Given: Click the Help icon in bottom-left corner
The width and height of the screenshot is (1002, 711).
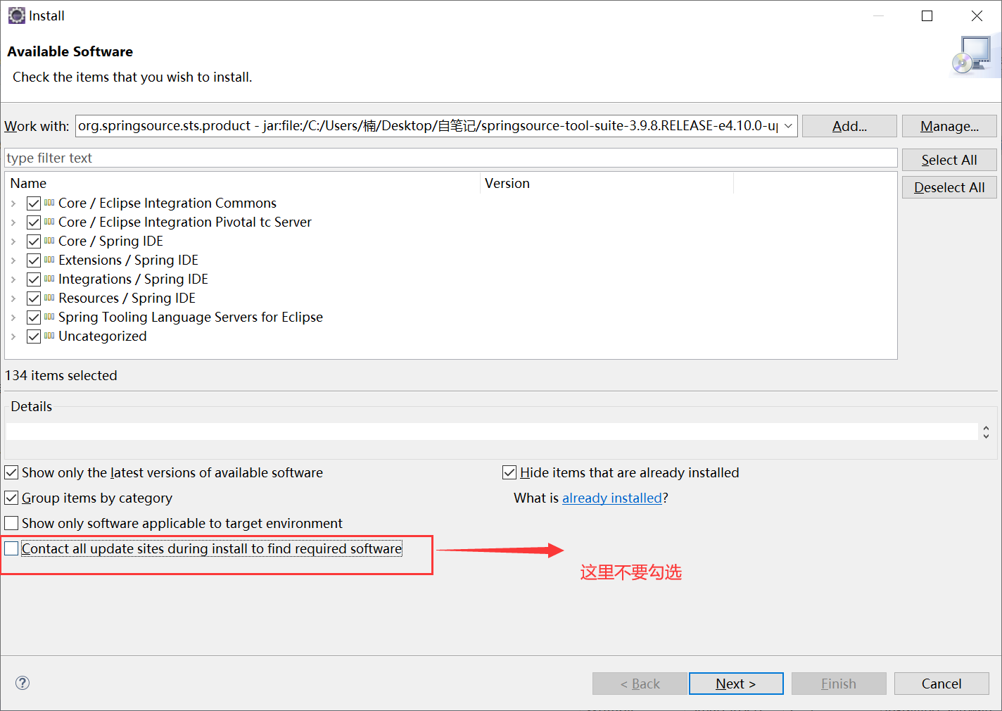Looking at the screenshot, I should tap(22, 683).
